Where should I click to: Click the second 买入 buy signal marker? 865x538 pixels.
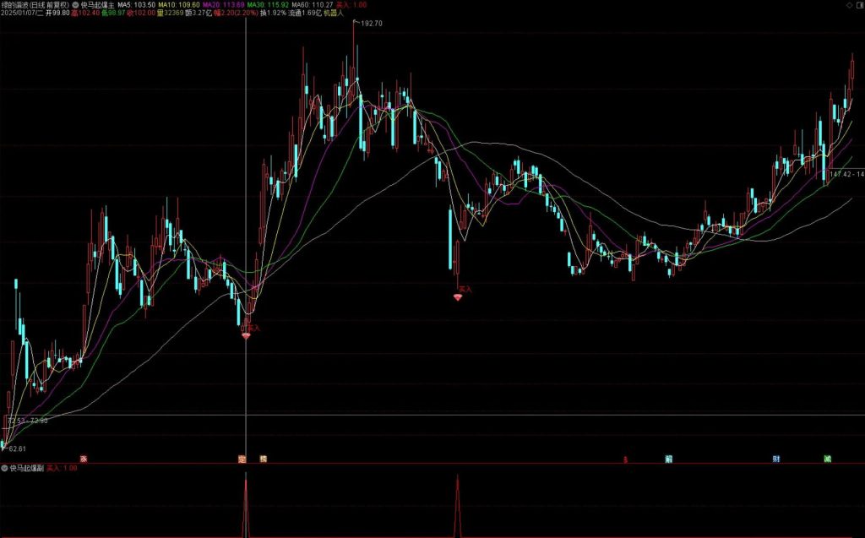point(459,296)
